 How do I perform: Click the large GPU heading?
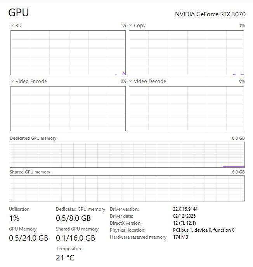click(x=19, y=13)
